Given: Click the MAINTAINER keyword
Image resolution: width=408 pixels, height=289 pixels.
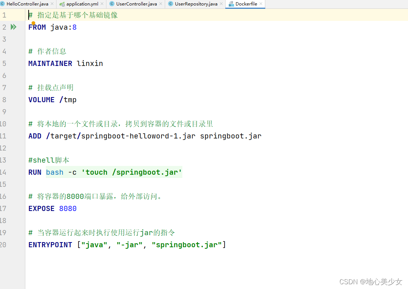Looking at the screenshot, I should pos(50,64).
